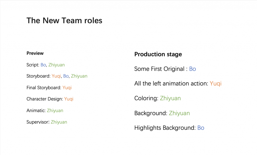Click 'Yuqi' in the Storyboard line
The height and width of the screenshot is (155, 257).
[x=56, y=76]
